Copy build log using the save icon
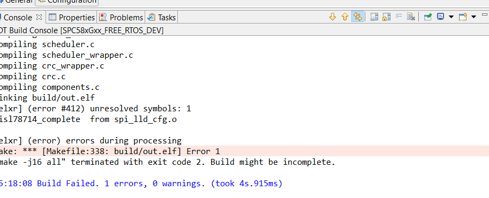 (x=374, y=17)
